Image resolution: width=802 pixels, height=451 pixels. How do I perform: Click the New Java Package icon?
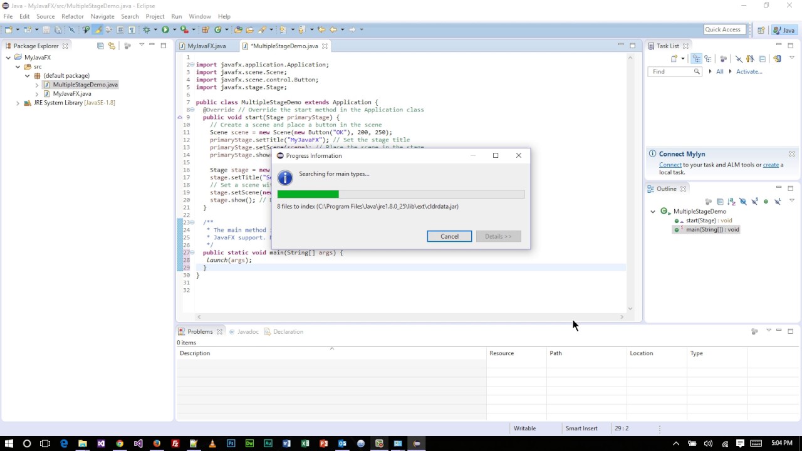coord(206,29)
